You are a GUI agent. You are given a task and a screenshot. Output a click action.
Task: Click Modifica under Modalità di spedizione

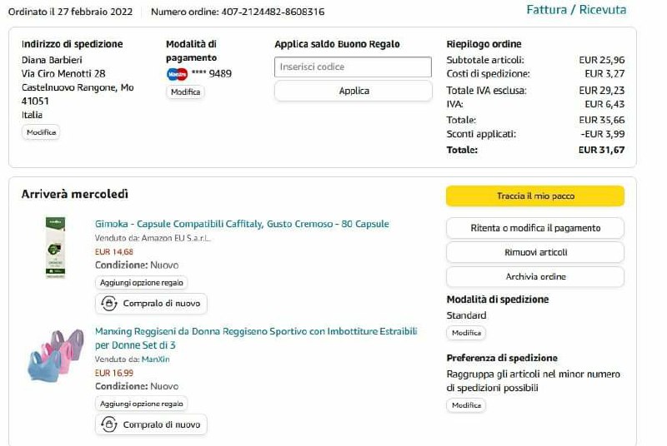coord(466,333)
